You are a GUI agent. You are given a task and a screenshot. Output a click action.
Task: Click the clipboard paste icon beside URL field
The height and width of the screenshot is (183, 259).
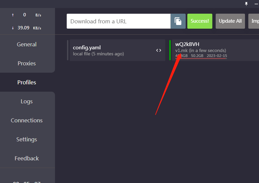pyautogui.click(x=178, y=21)
